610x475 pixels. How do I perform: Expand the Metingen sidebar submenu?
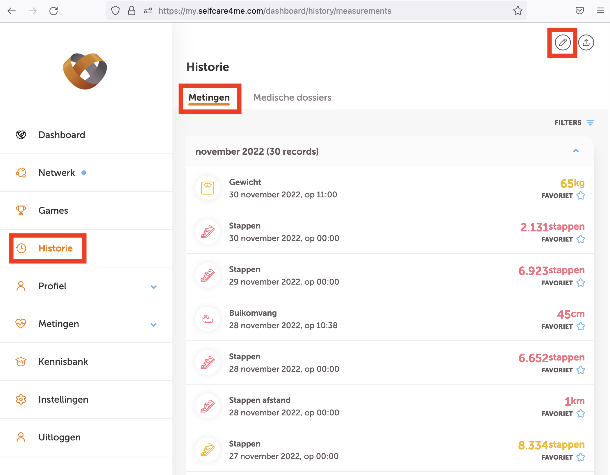coord(154,325)
